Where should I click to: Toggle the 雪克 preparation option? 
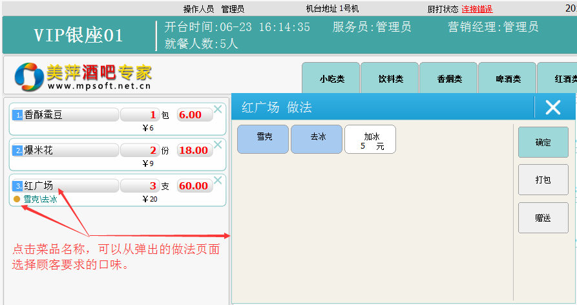tap(264, 139)
